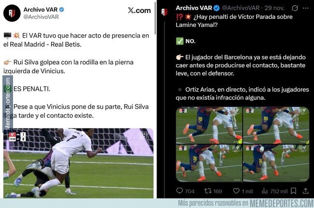314x208 pixels.
Task: Click the @ArchivoVAR handle in right tweet
Action: (241, 8)
